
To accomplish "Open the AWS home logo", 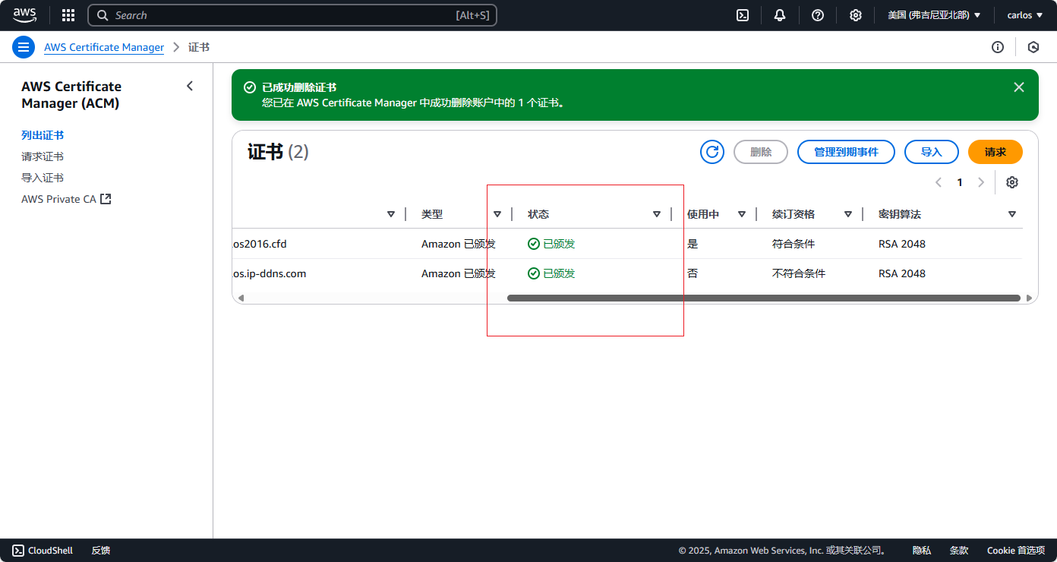I will (24, 15).
